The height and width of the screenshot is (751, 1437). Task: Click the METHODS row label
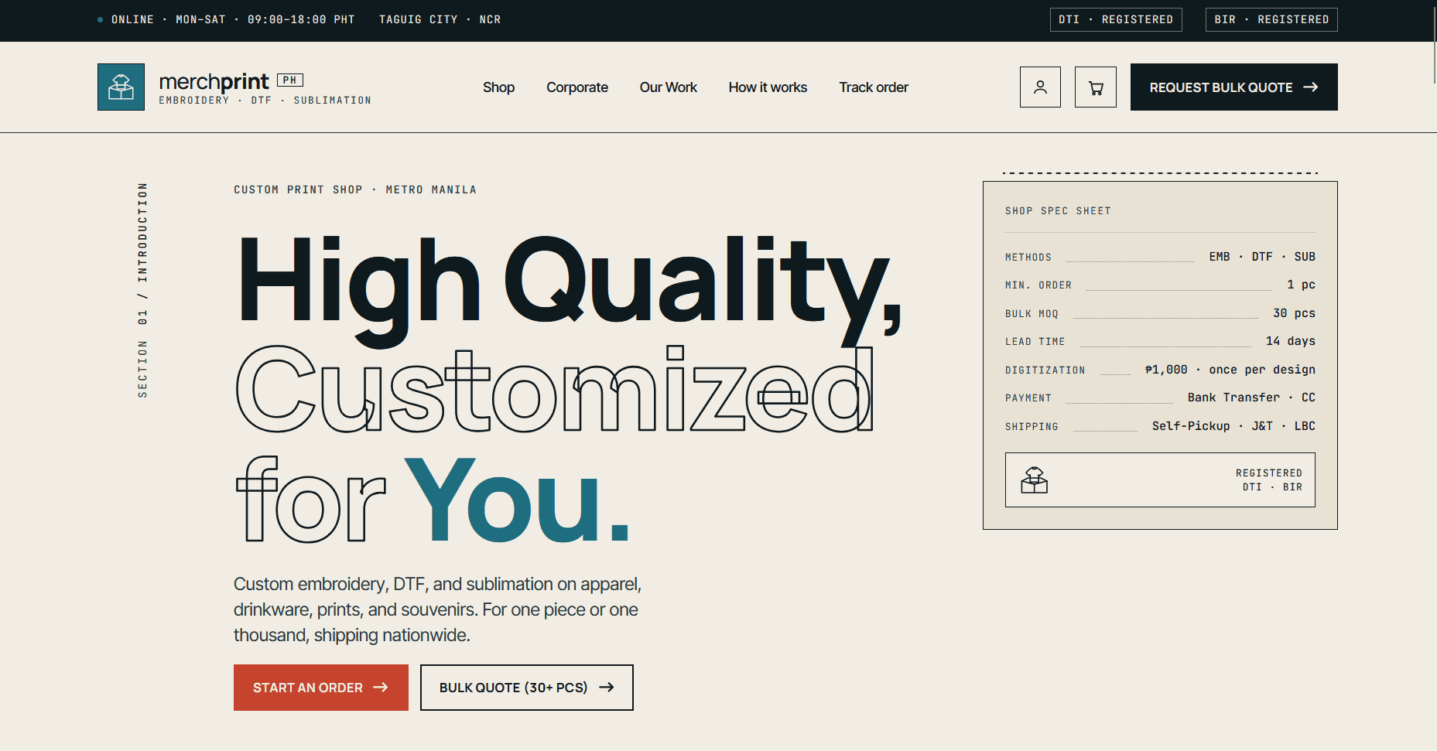coord(1028,258)
